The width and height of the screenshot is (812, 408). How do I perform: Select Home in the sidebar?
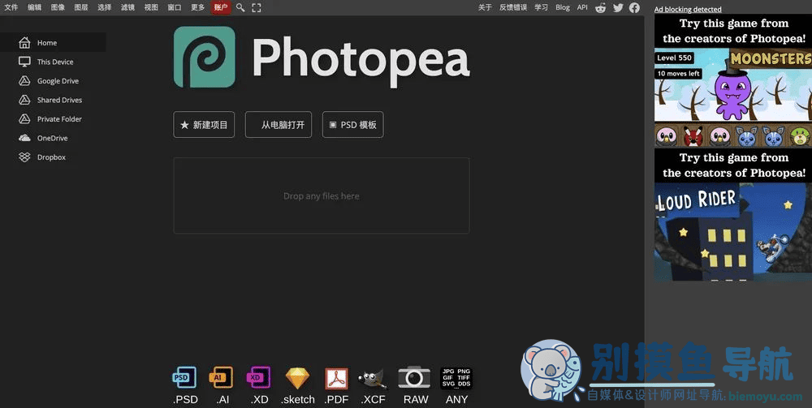click(x=53, y=42)
